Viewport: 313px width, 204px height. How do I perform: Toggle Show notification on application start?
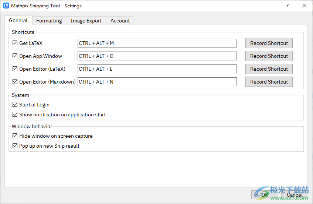coord(15,114)
